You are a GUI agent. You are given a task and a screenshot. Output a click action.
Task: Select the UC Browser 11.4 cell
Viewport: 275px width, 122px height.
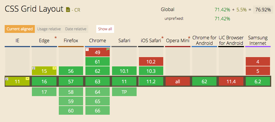point(231,81)
